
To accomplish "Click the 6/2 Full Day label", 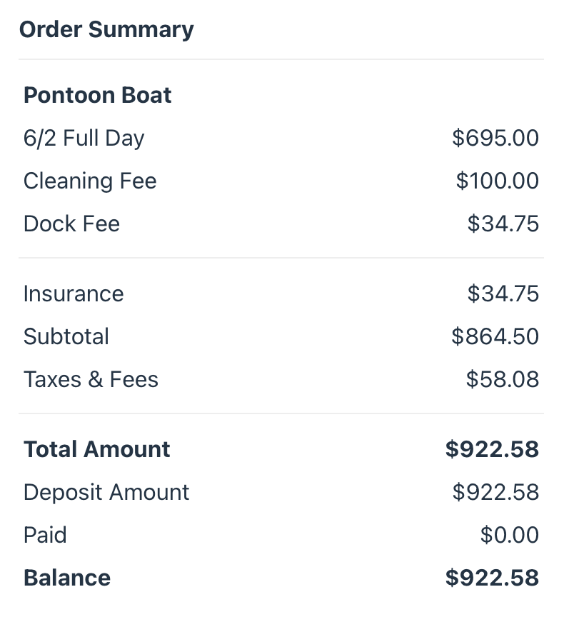I will 84,139.
